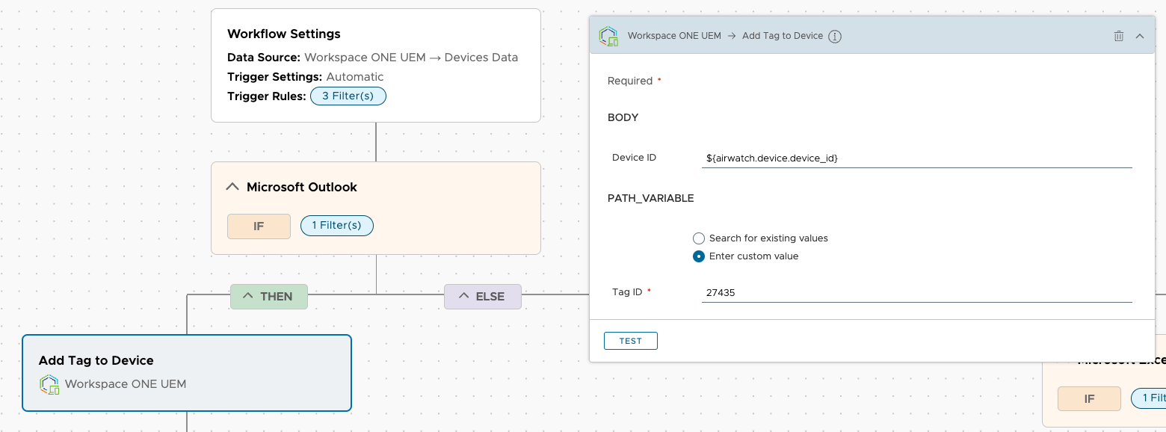This screenshot has width=1166, height=432.
Task: Select the Add Tag to Device action card
Action: [x=187, y=373]
